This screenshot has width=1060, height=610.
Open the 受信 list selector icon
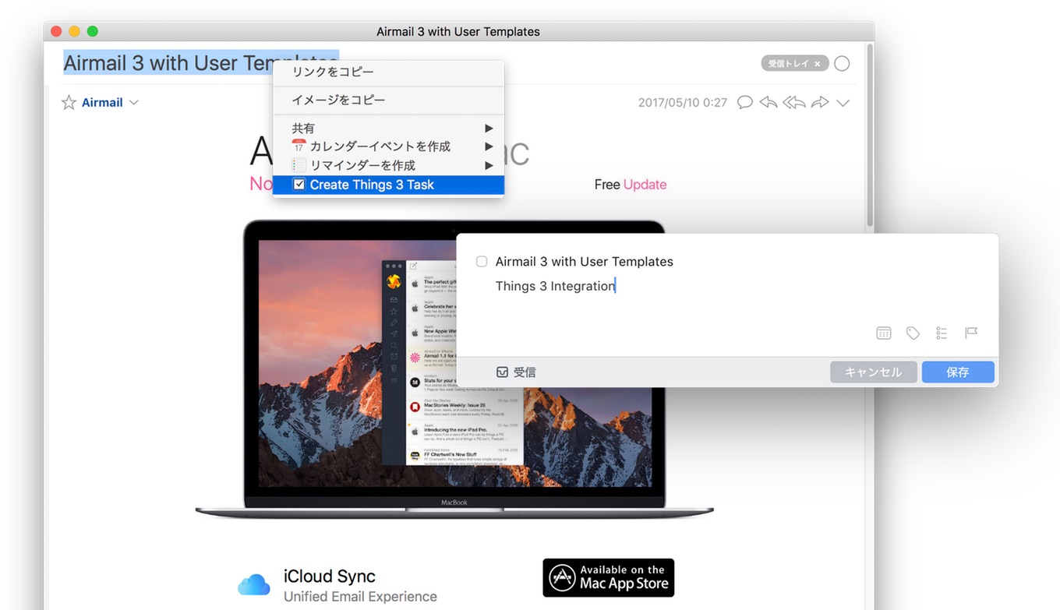click(x=503, y=372)
